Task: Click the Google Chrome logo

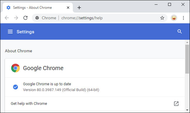Action: click(x=15, y=68)
